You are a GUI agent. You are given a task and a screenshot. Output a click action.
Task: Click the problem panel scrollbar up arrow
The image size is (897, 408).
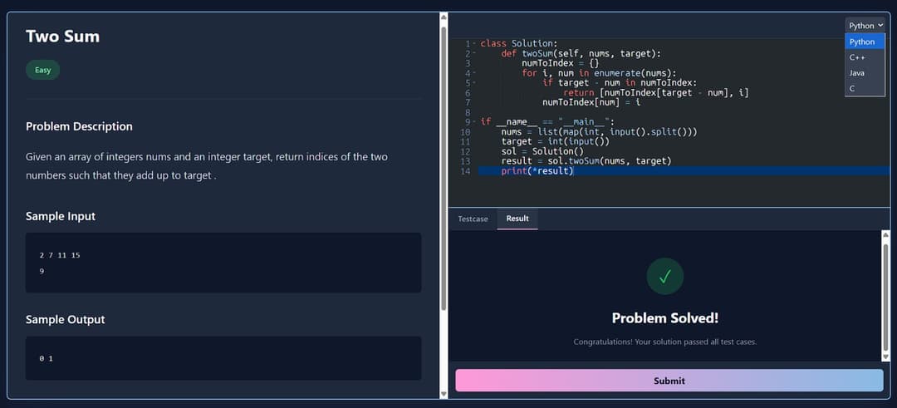pyautogui.click(x=443, y=17)
